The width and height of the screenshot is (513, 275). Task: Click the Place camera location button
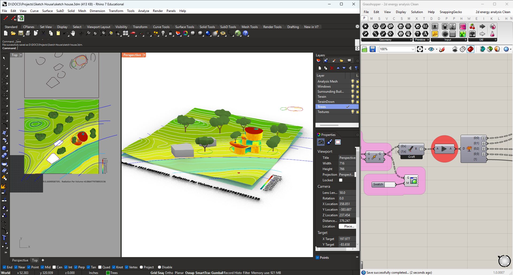347,226
